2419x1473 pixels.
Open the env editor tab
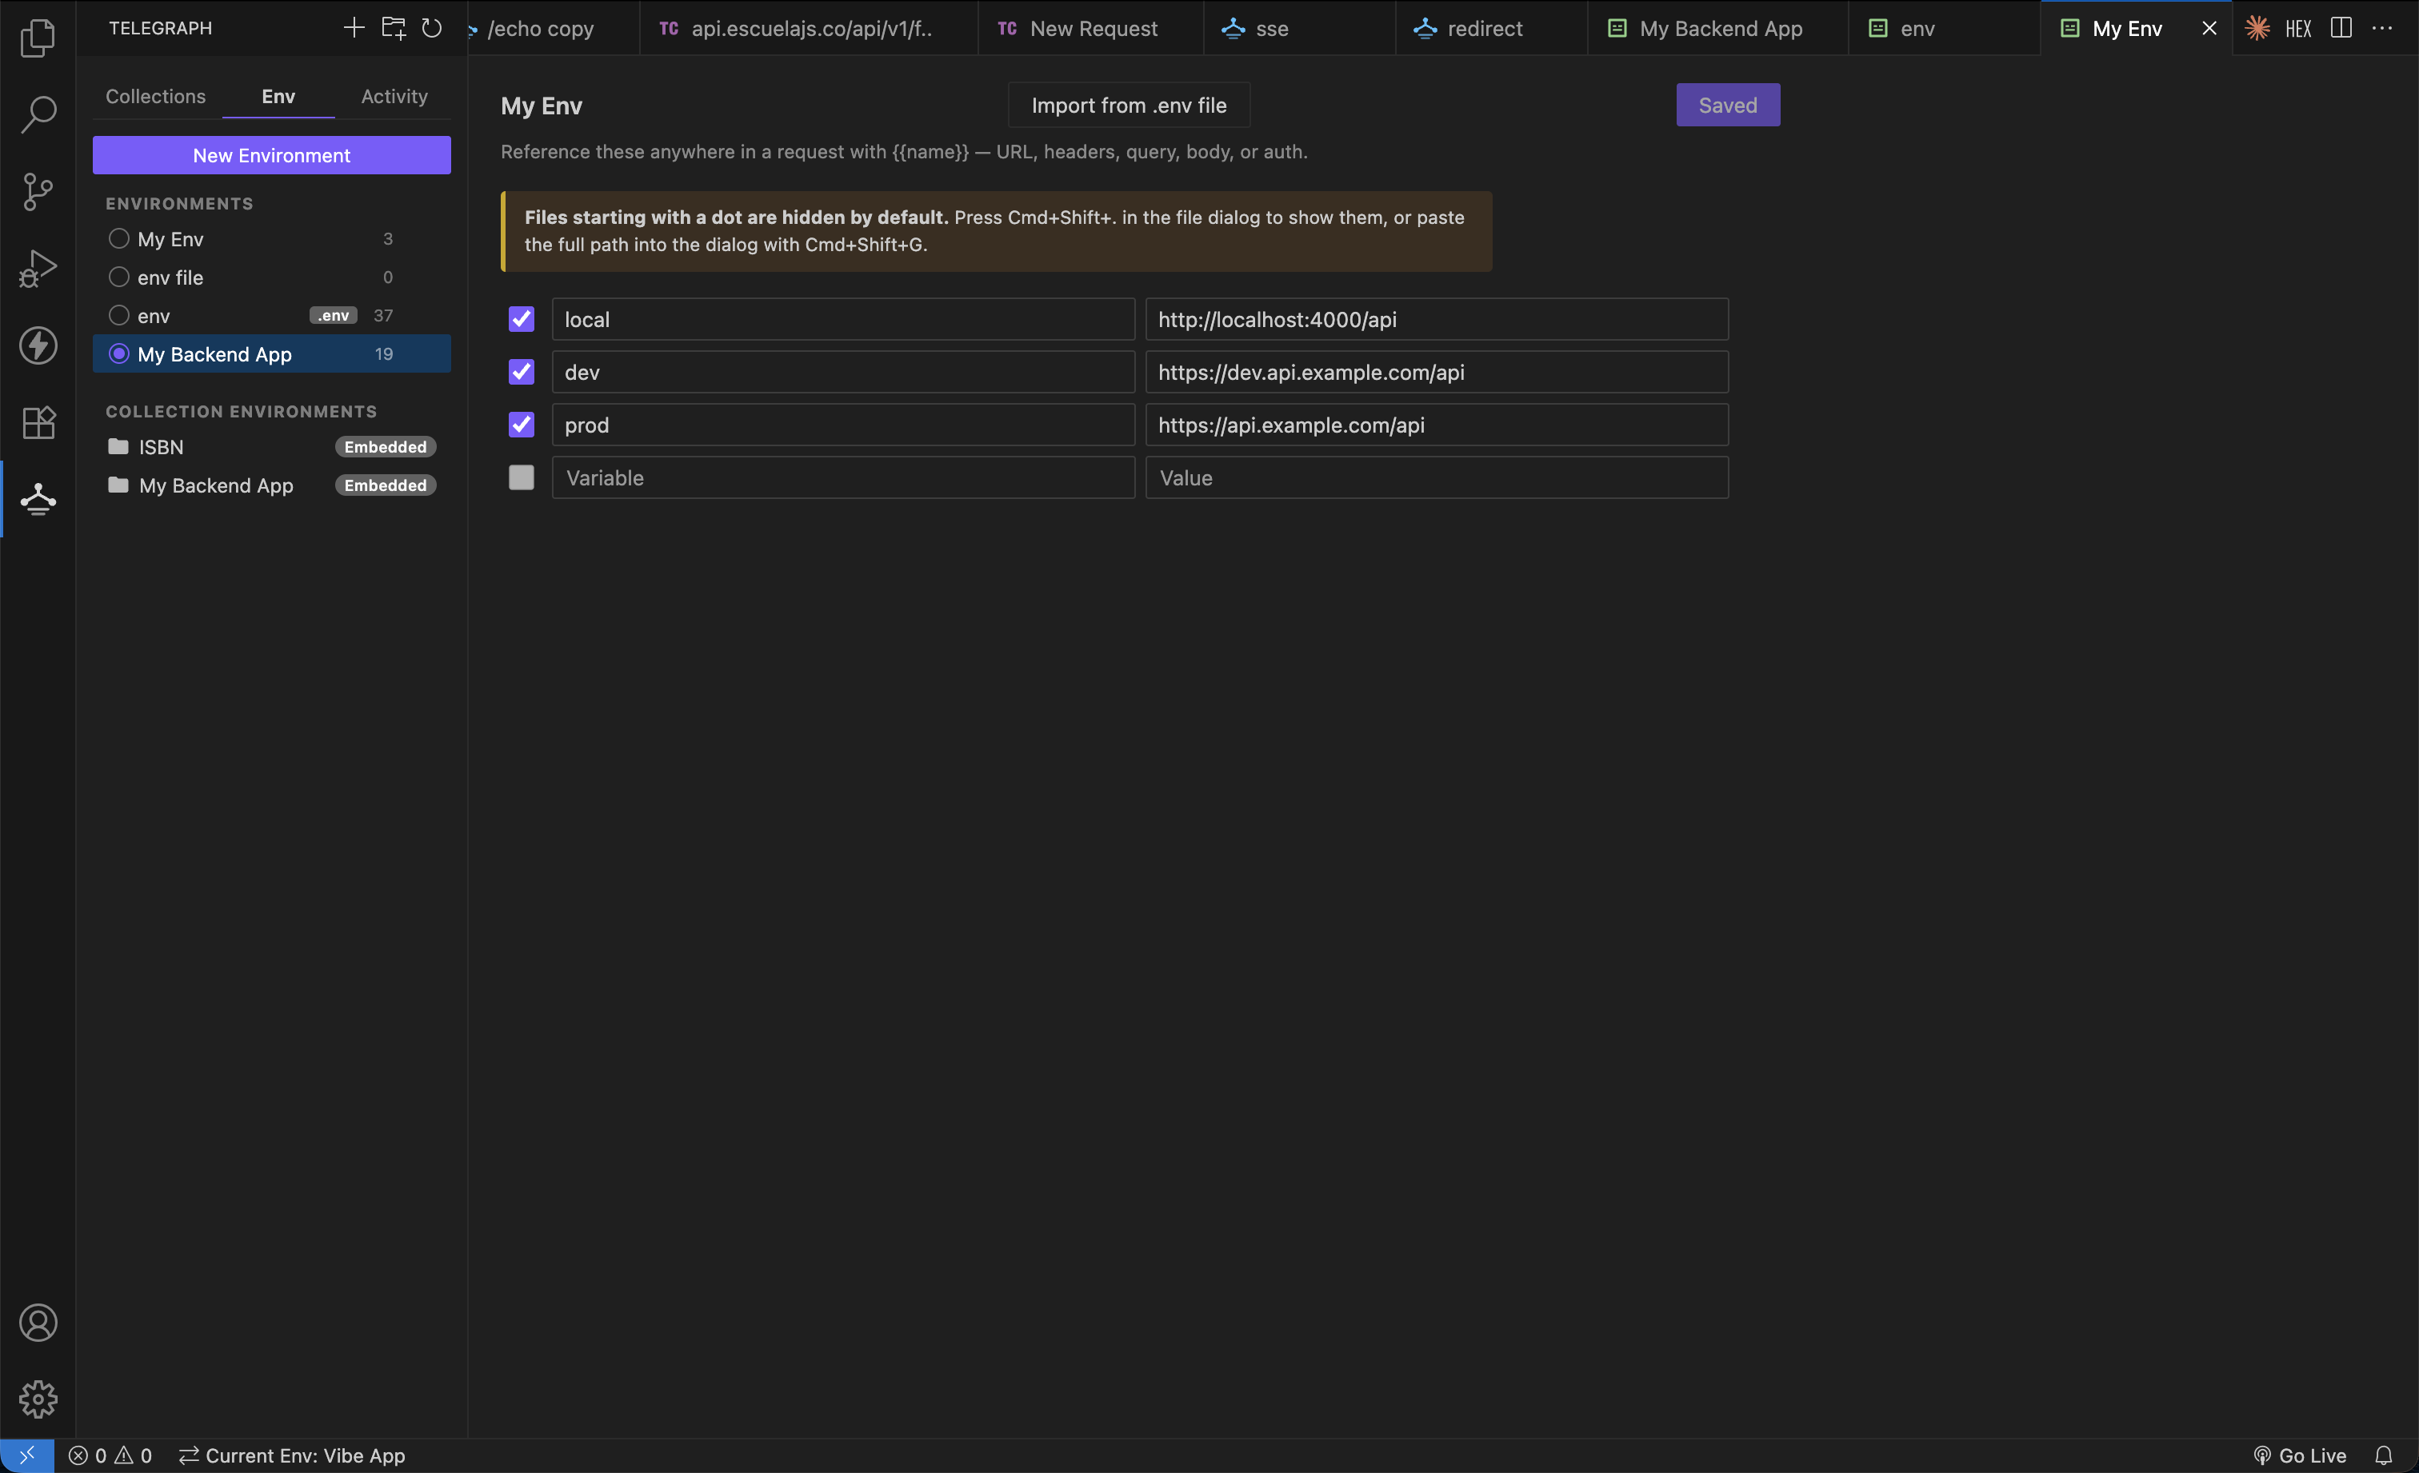coord(1944,29)
